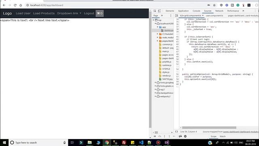Click the browser forward arrow

[10, 5]
